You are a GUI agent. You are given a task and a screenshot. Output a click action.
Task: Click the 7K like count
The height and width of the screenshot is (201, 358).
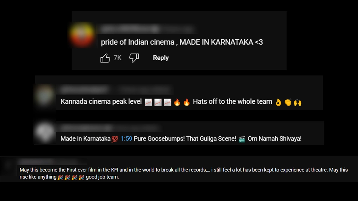pyautogui.click(x=118, y=58)
